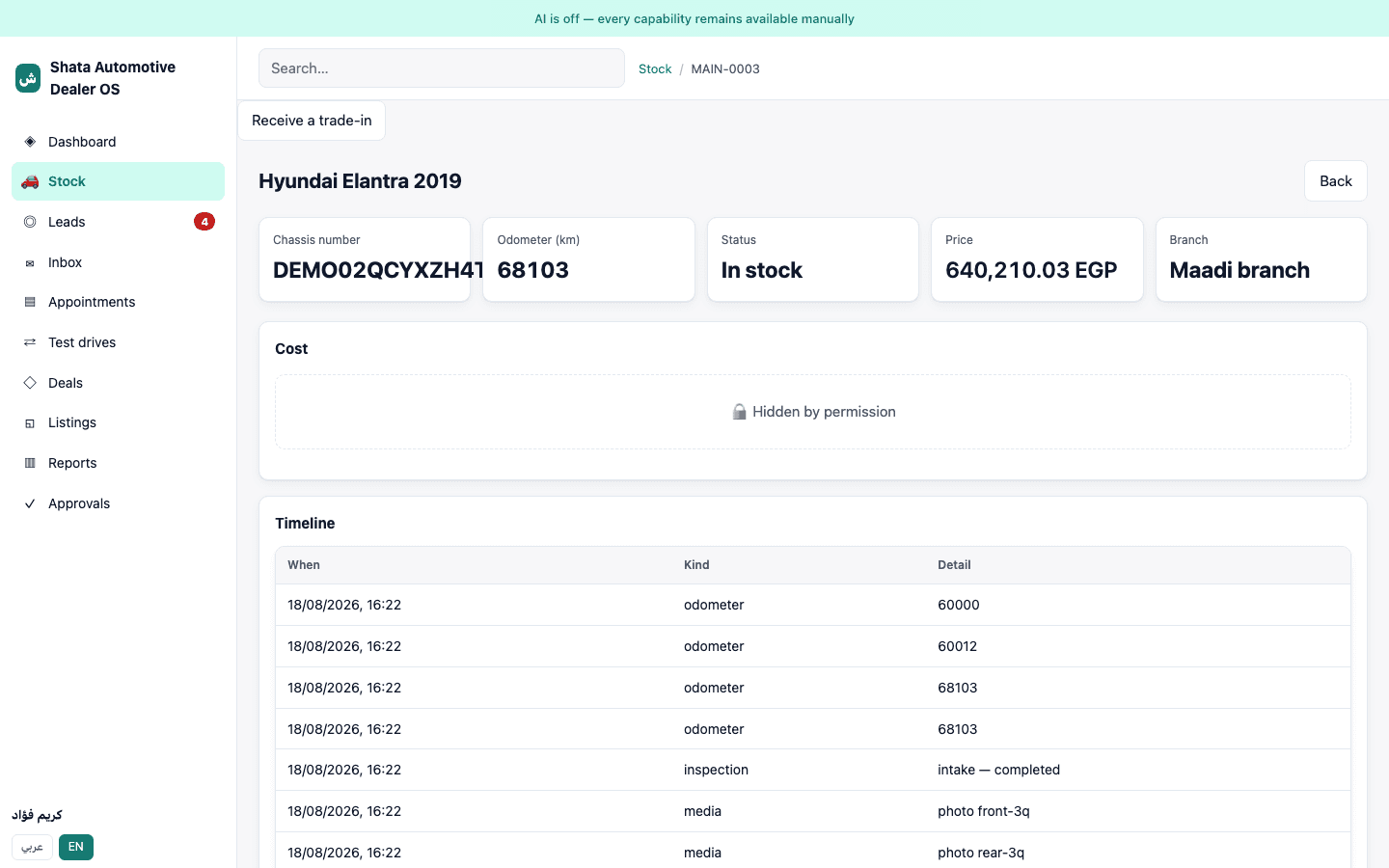1389x868 pixels.
Task: Click the 640,210.03 EGP price value
Action: pos(1031,270)
